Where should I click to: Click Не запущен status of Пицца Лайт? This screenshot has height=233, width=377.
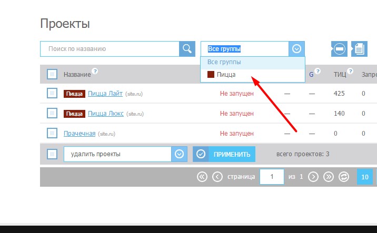(x=236, y=94)
